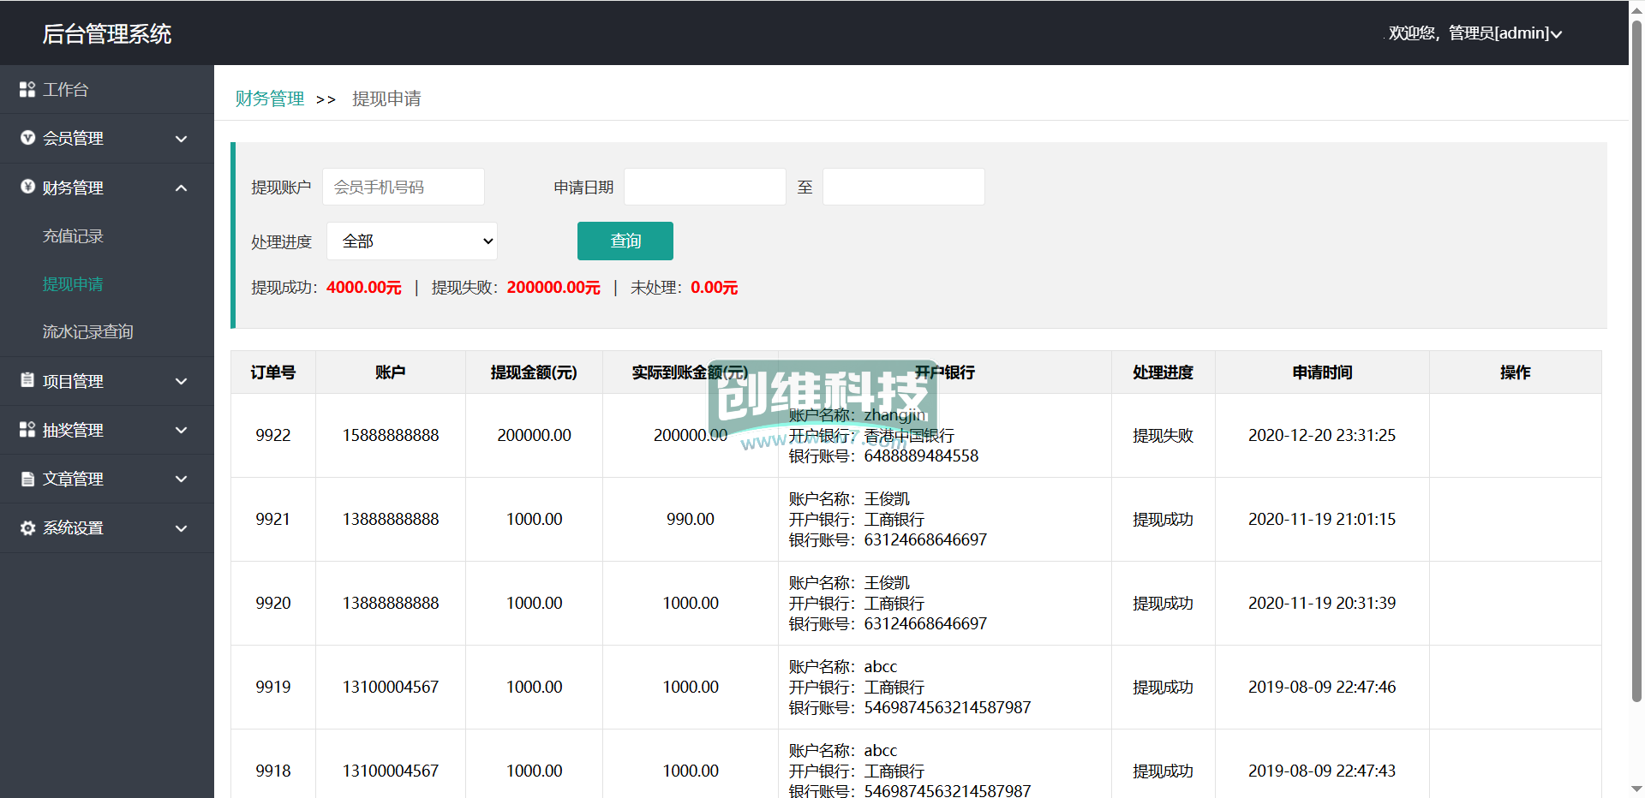Click the 财务管理 finance icon

coord(27,187)
